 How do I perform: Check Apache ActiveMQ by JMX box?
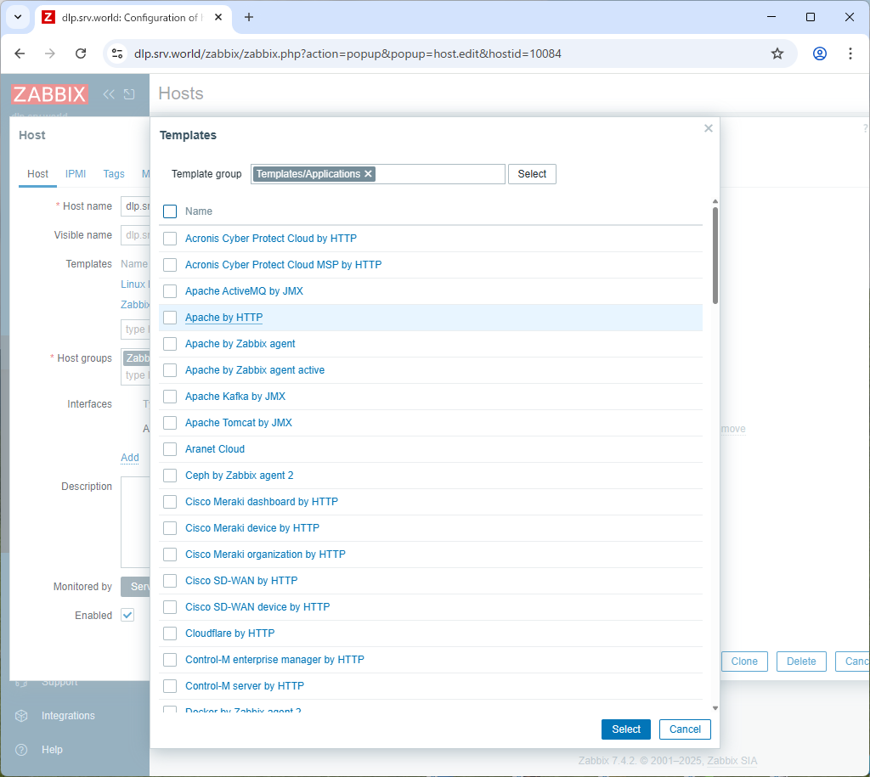[170, 291]
